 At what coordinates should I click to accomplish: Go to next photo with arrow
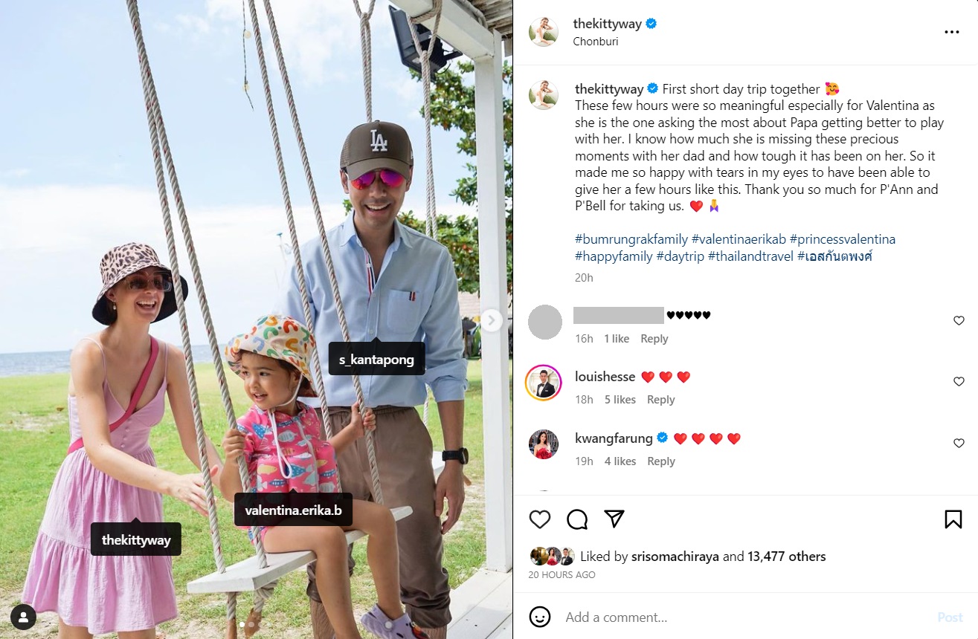tap(492, 320)
